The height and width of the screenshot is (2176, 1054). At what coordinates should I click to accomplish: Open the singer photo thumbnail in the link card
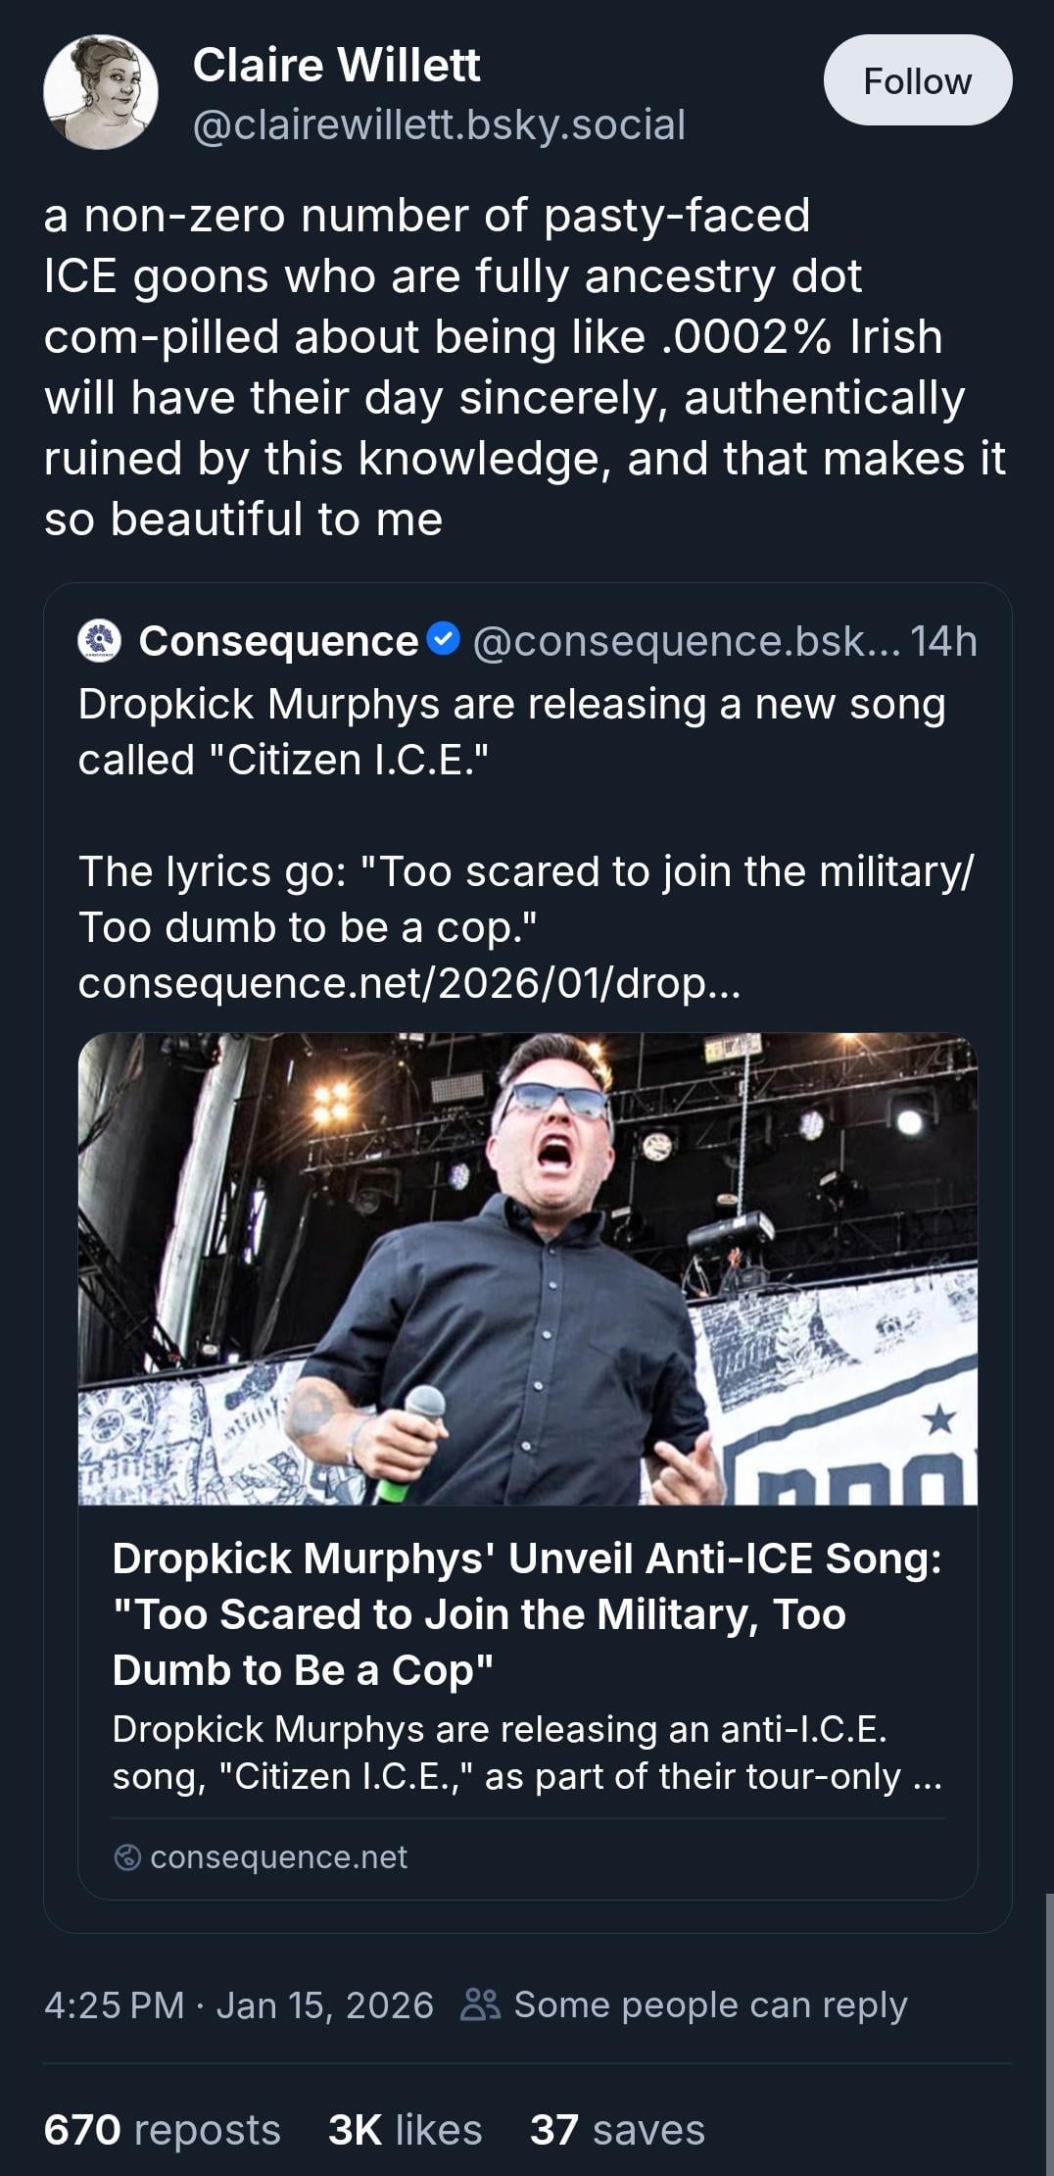[527, 1268]
